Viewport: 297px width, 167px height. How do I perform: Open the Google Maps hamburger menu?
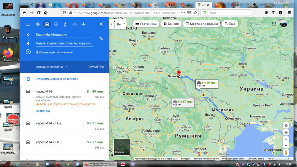coord(28,24)
